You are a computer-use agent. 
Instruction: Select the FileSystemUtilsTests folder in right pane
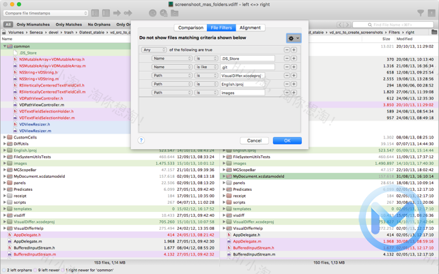[252, 157]
